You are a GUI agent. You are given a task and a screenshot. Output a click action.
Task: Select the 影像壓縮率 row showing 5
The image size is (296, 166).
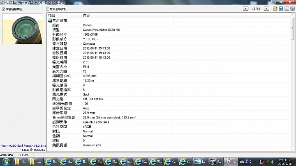point(169,90)
